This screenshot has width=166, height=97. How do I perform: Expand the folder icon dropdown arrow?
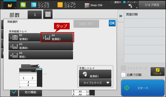15,8
